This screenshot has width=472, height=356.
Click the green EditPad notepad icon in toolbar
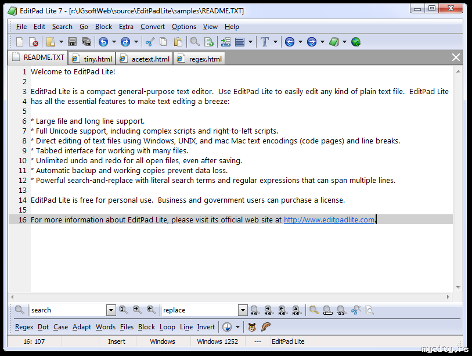tap(334, 42)
